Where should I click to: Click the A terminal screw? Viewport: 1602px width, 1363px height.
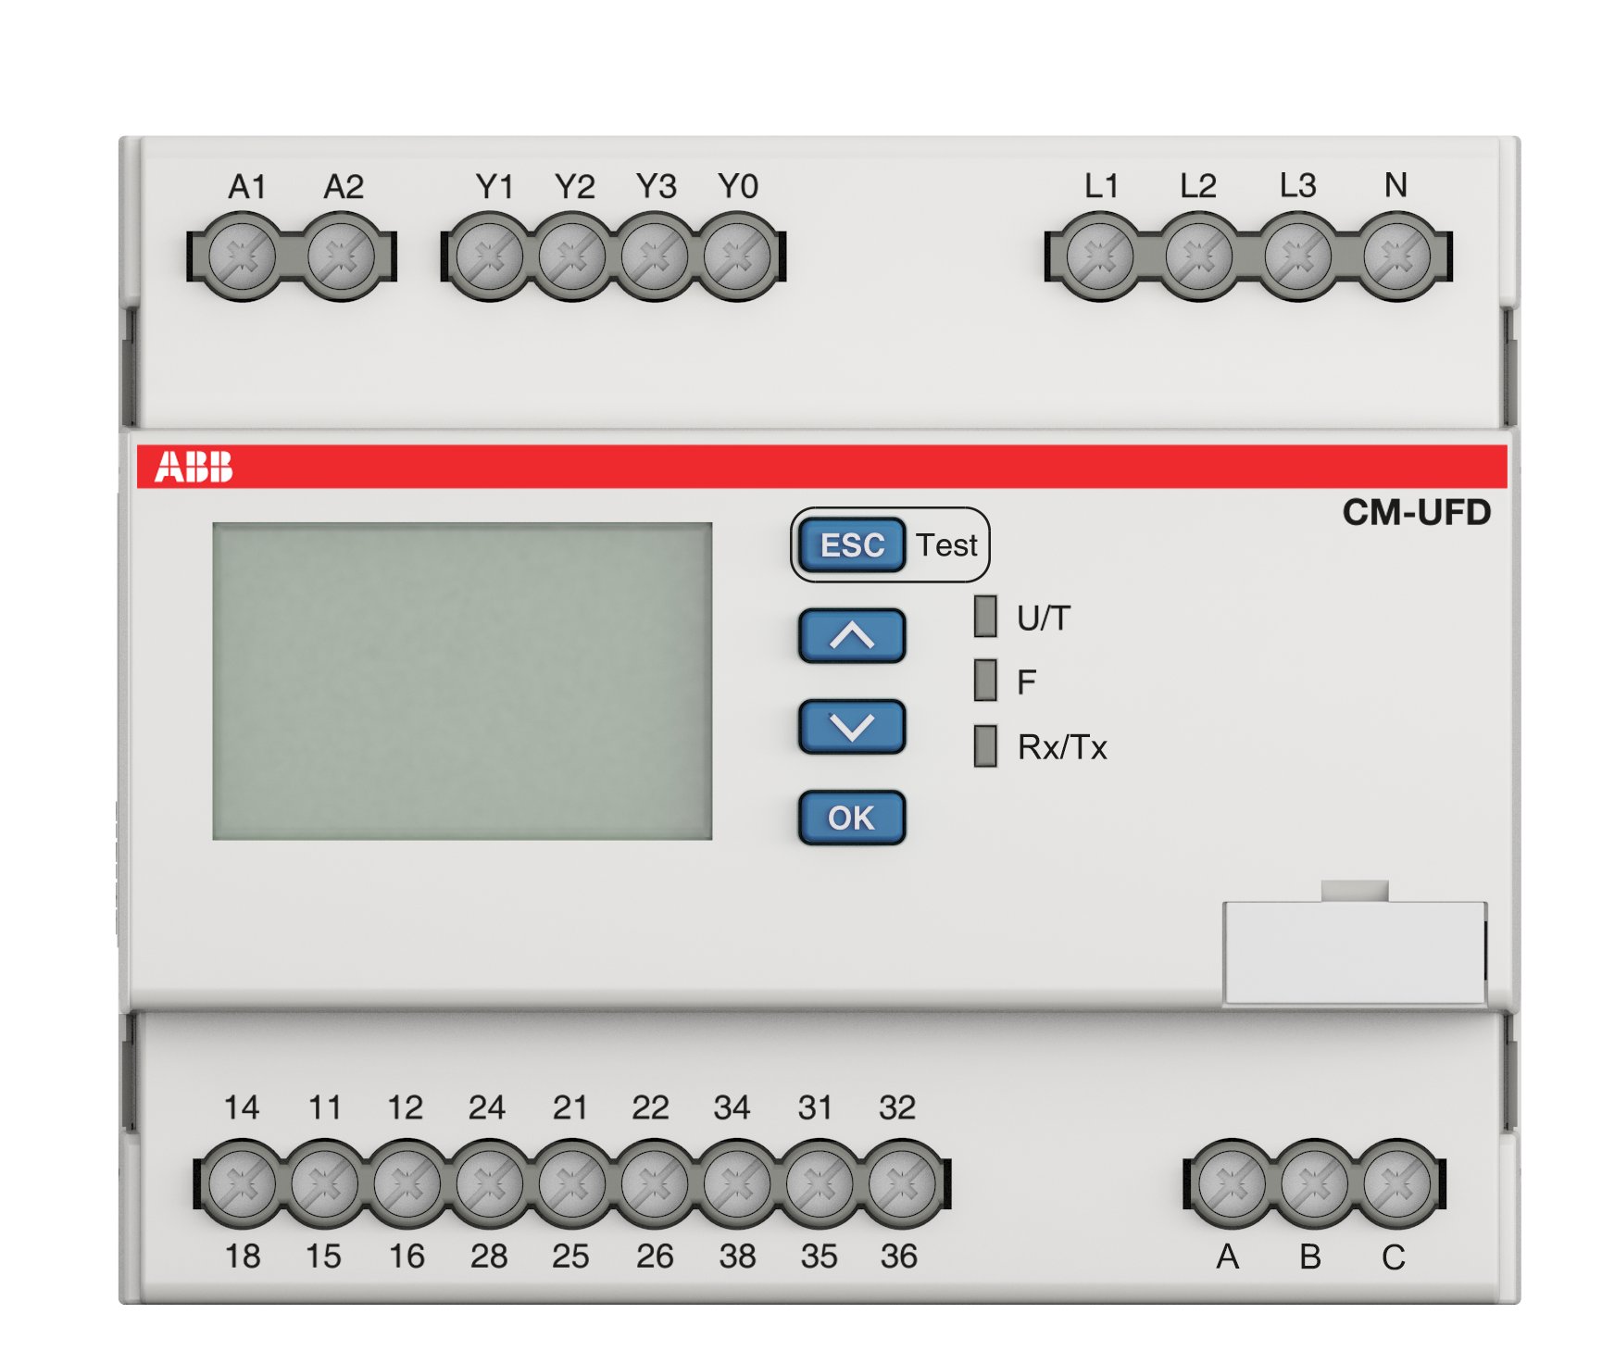(1233, 1183)
